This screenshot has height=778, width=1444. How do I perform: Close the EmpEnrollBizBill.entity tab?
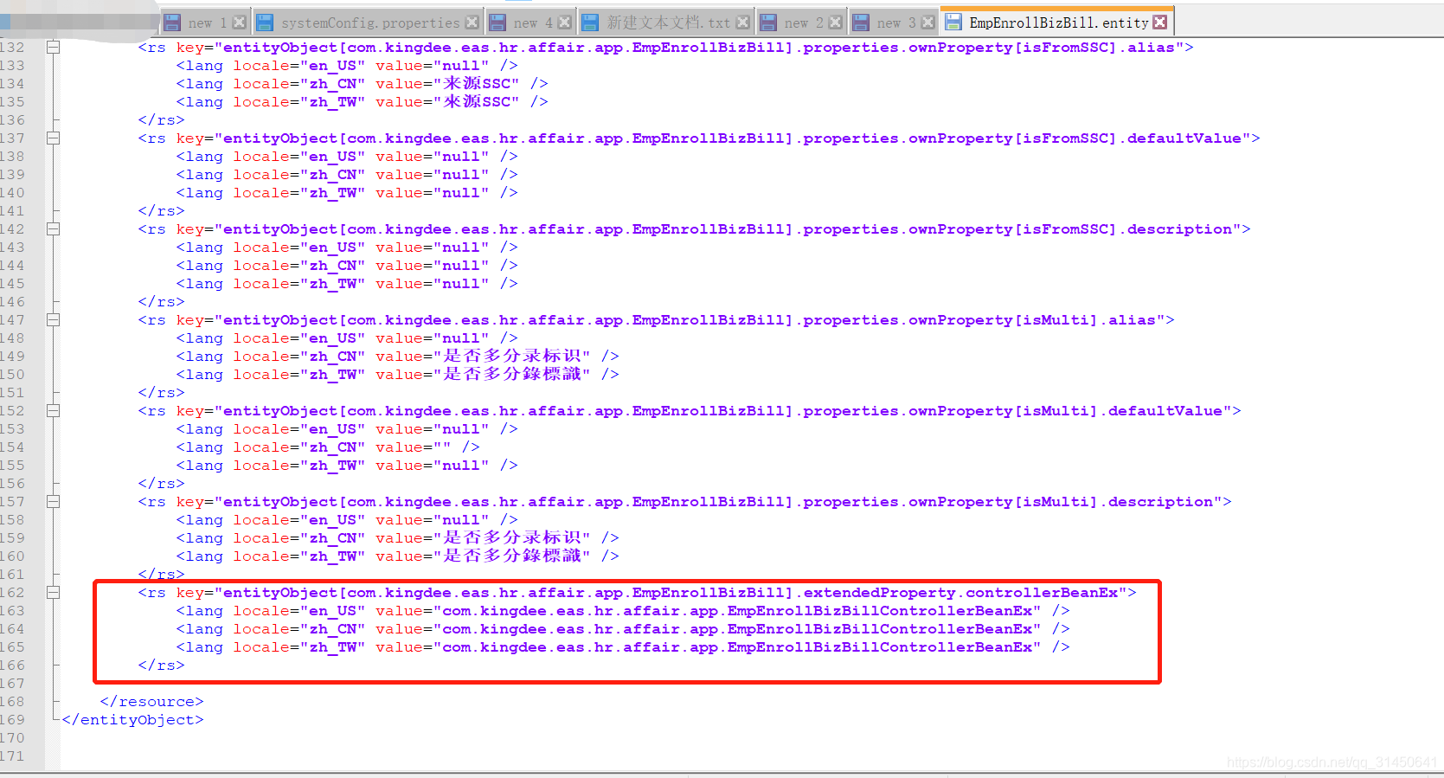click(1160, 22)
